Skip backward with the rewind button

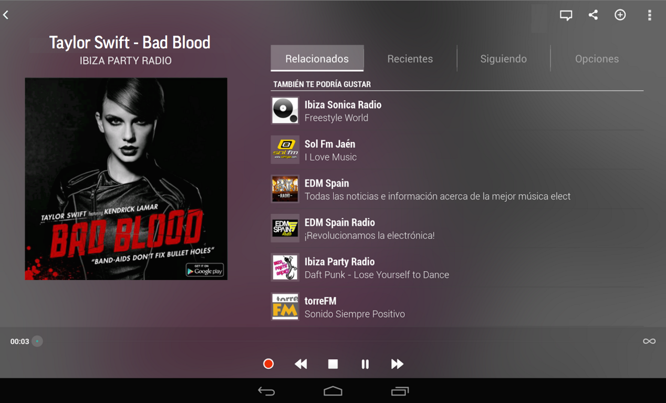pyautogui.click(x=300, y=364)
